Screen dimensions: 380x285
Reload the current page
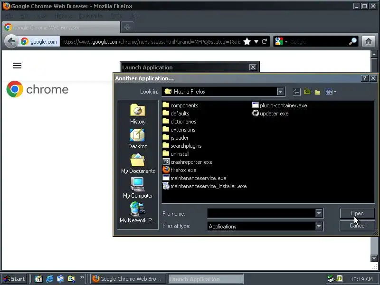click(265, 41)
